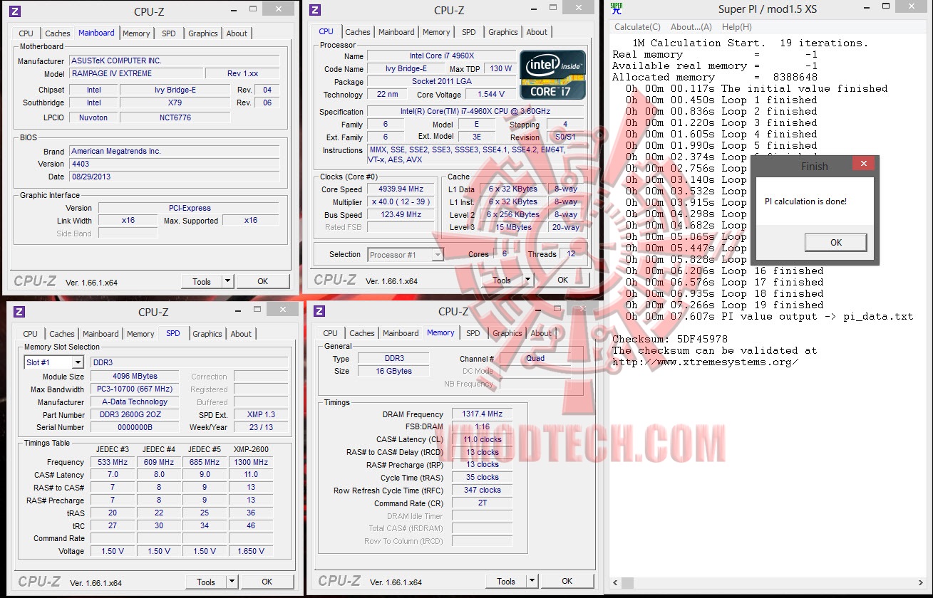The height and width of the screenshot is (598, 933).
Task: Click OK in the CPU tab window
Action: pos(563,280)
